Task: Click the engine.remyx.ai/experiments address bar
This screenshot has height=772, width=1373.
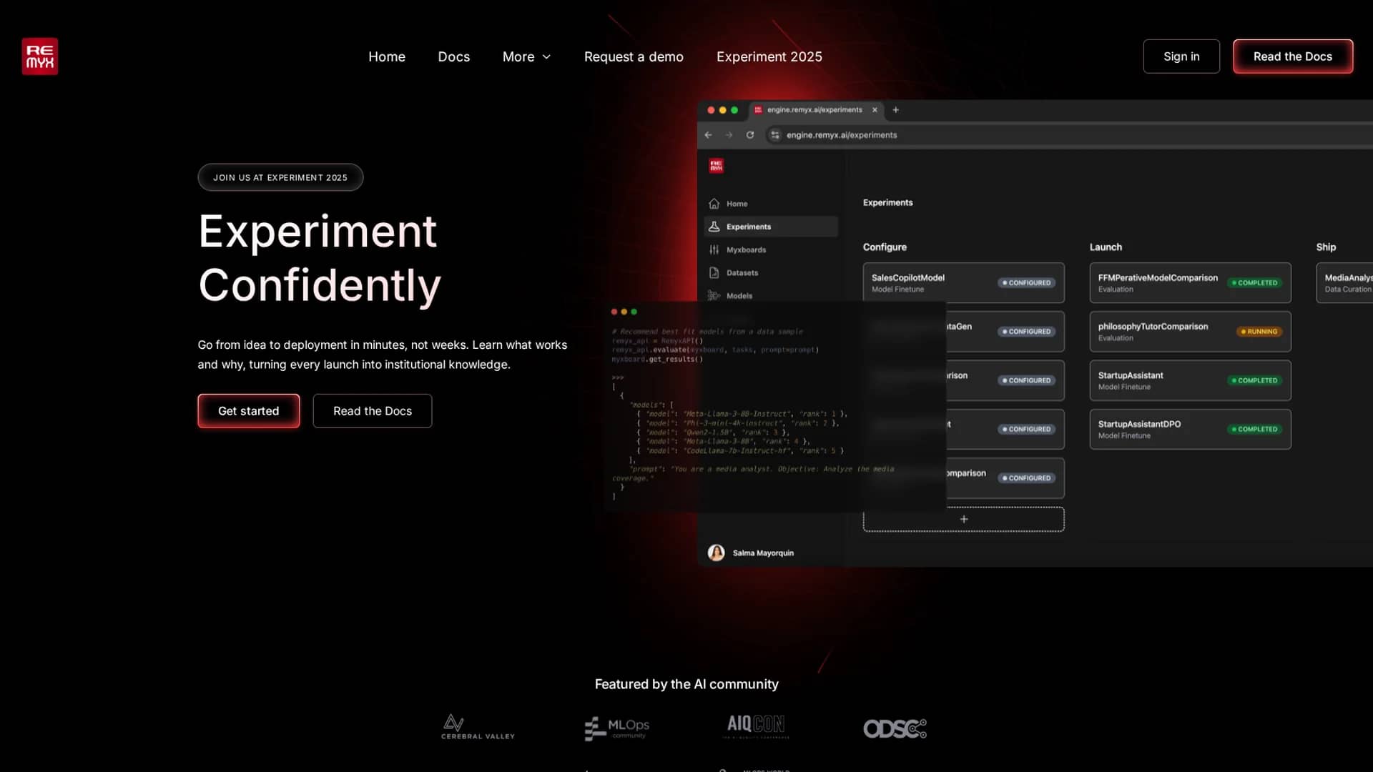Action: [x=1068, y=135]
